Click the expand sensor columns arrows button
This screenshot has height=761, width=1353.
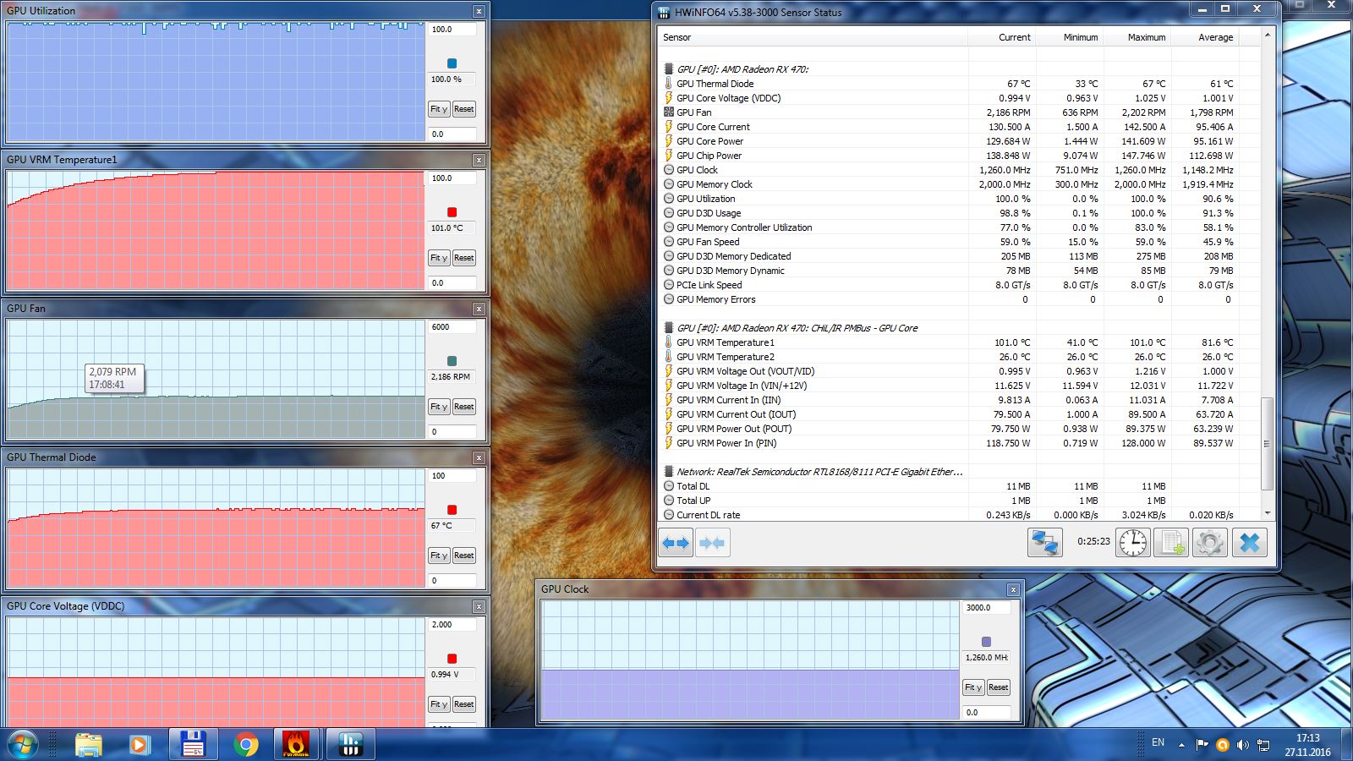[676, 543]
